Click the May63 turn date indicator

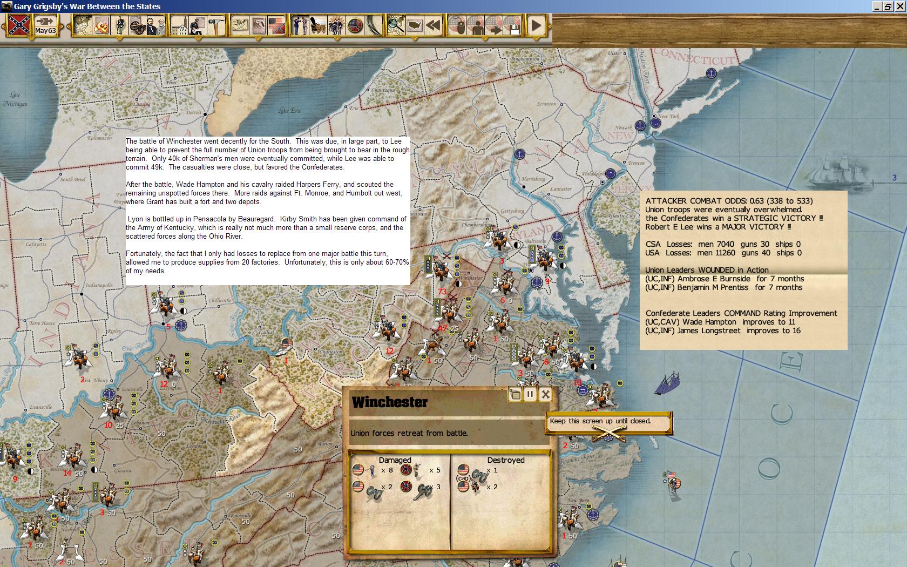click(x=46, y=25)
